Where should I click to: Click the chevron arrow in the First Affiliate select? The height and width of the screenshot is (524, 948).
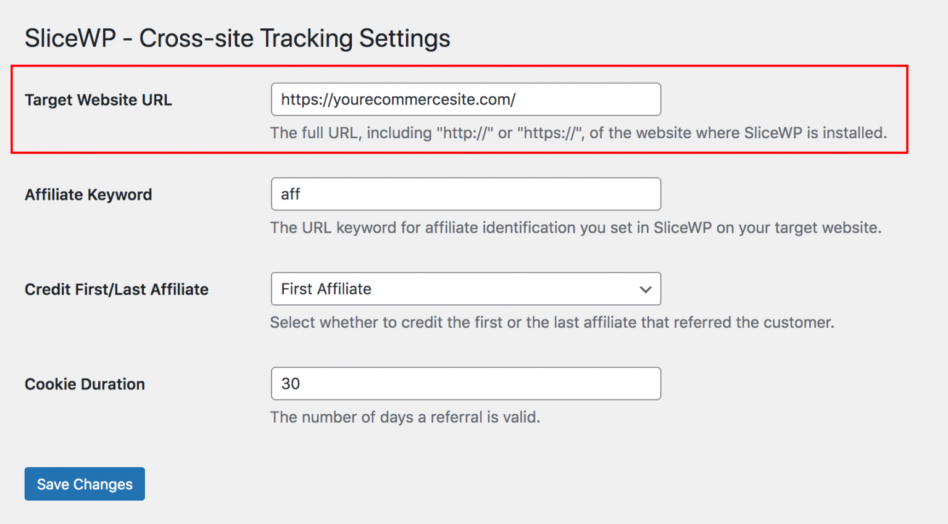click(646, 289)
